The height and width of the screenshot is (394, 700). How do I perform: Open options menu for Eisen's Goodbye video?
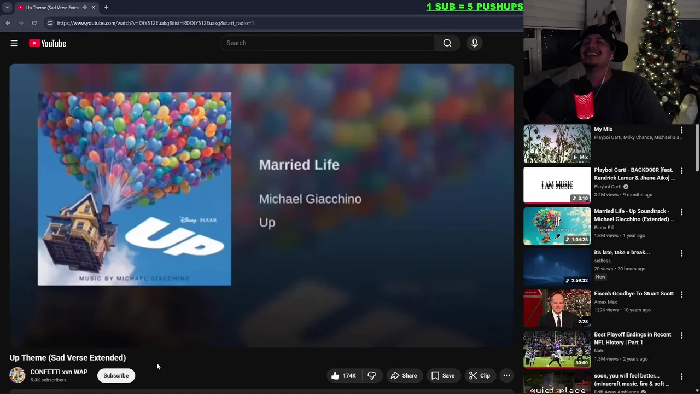point(681,294)
